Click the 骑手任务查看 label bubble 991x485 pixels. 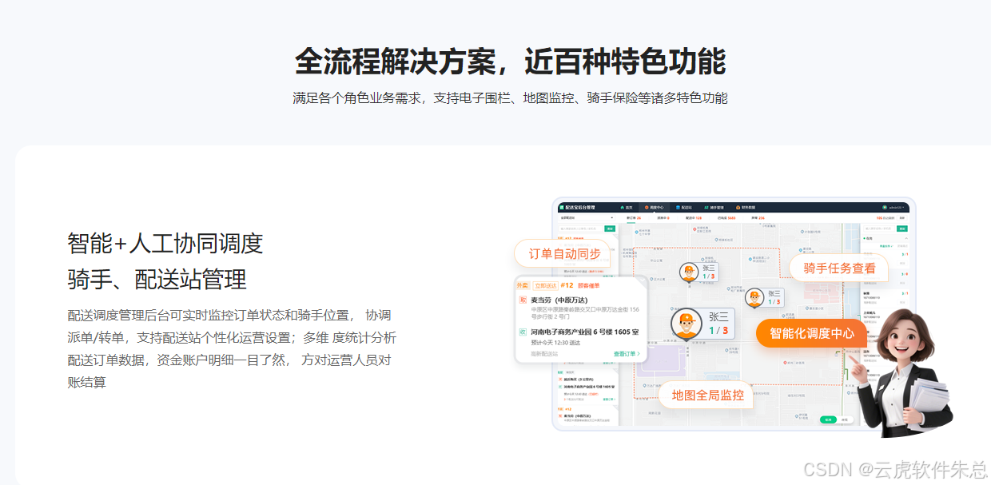(839, 268)
